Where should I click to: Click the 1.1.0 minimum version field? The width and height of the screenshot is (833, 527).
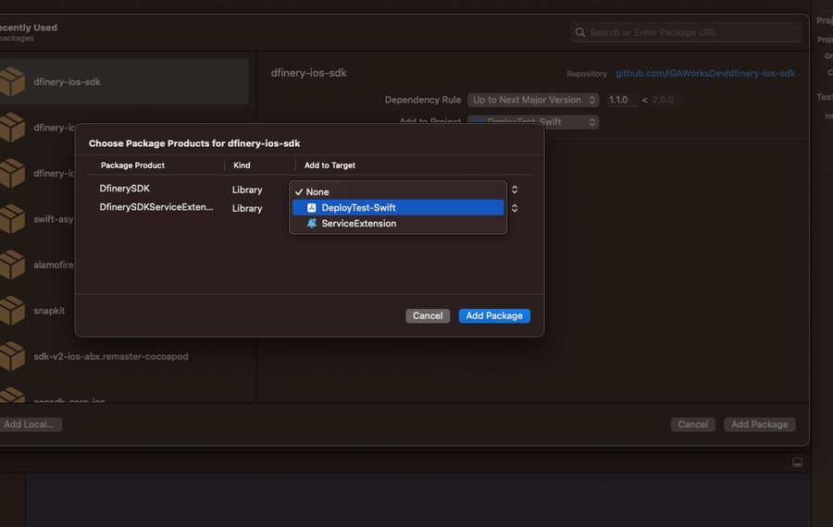pyautogui.click(x=621, y=100)
